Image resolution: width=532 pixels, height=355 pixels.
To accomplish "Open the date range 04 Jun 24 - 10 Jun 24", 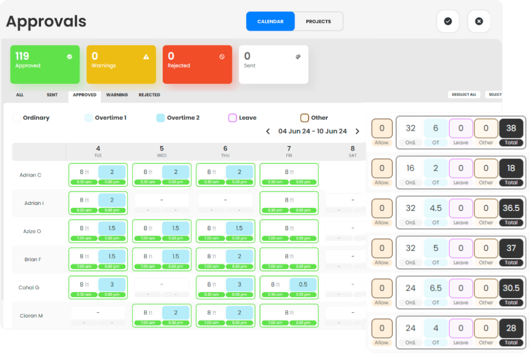I will click(312, 131).
